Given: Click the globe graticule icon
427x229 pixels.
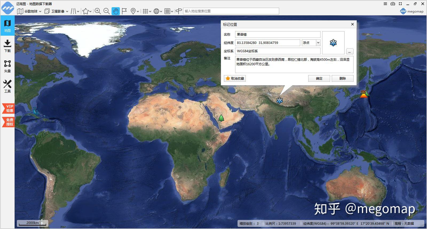Looking at the screenshot, I should [x=156, y=11].
